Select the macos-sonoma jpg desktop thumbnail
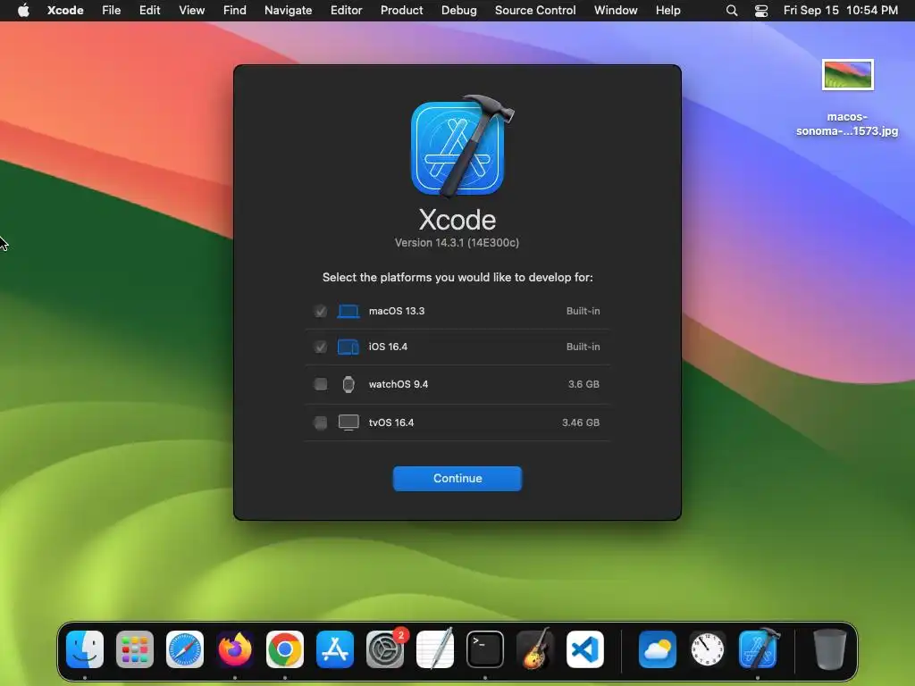 (x=848, y=75)
